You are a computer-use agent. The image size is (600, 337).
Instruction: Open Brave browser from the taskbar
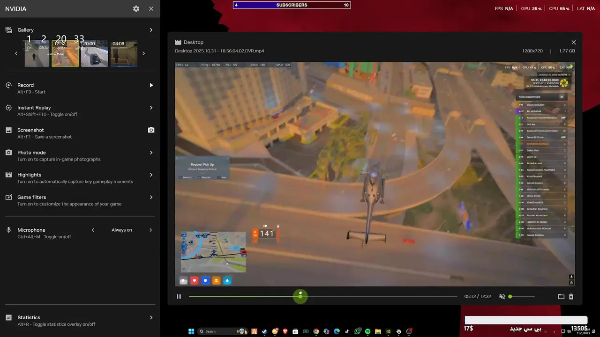(285, 331)
